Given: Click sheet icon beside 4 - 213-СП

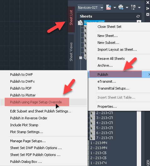Looking at the screenshot, I should [92, 123].
